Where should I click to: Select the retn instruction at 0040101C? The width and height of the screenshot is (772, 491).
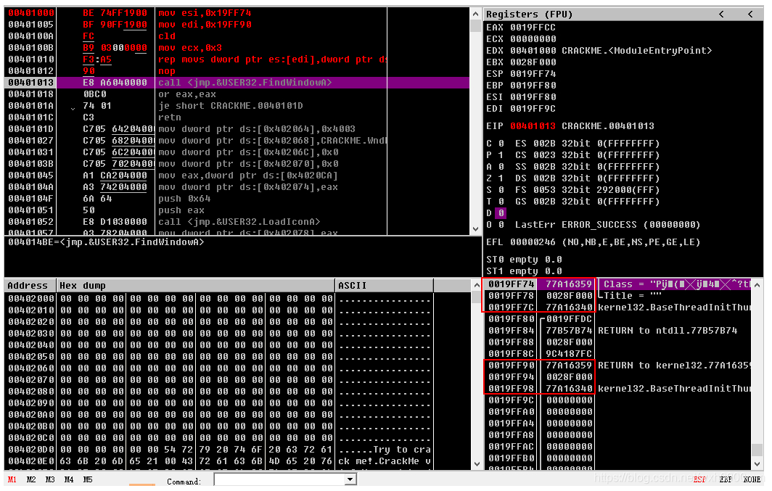(x=237, y=117)
